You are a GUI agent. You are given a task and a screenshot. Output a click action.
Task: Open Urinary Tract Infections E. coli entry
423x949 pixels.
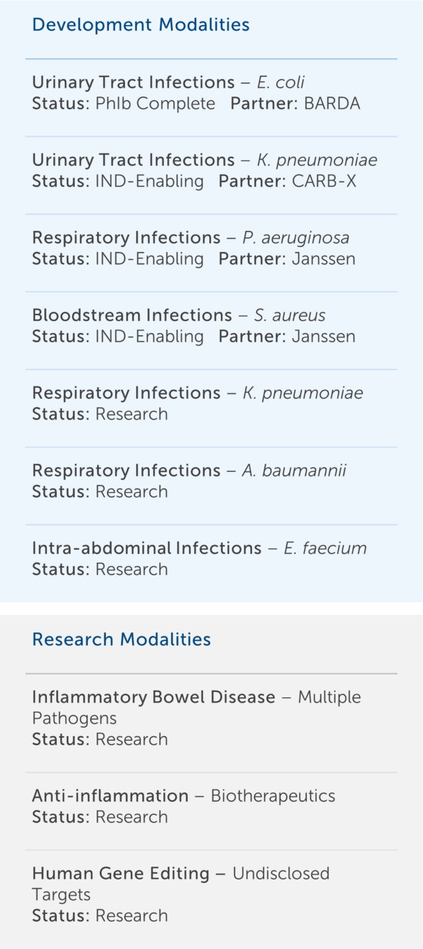[168, 83]
